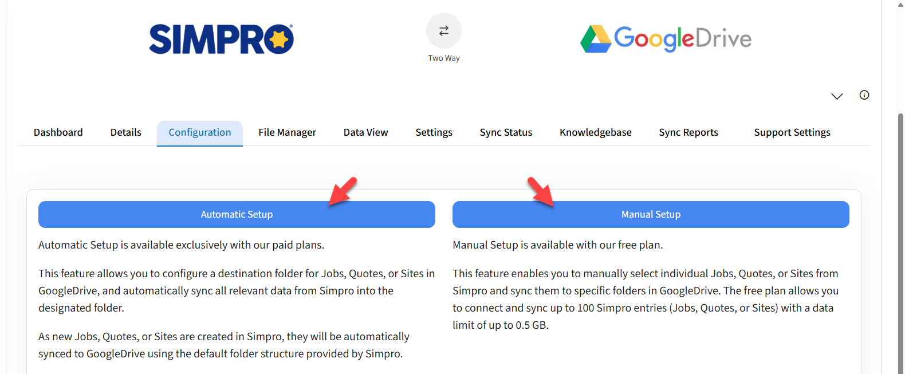905x374 pixels.
Task: View the Sync Status tab
Action: pos(506,132)
